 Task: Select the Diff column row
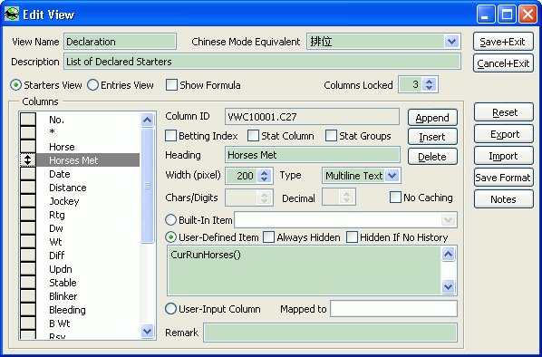coord(88,256)
